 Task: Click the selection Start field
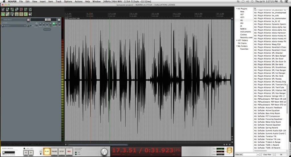pos(220,149)
